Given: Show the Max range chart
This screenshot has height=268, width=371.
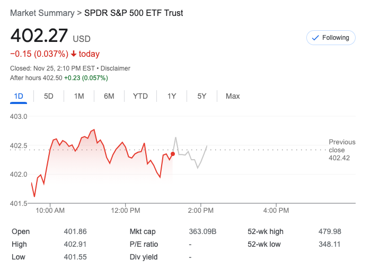Looking at the screenshot, I should 233,96.
